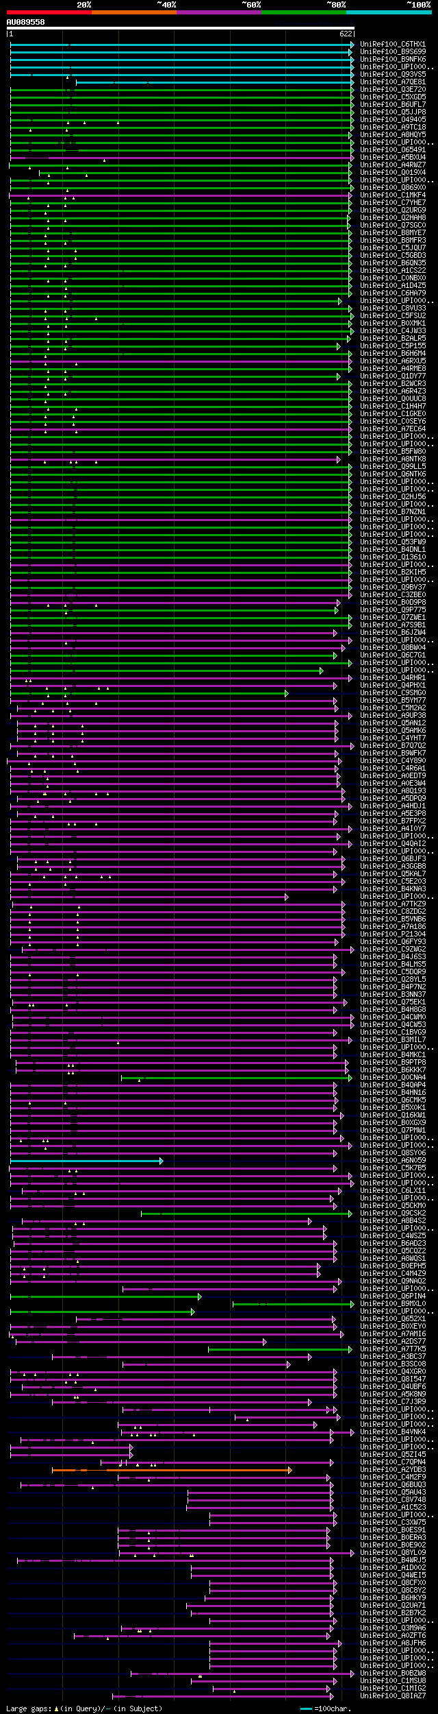Select the UniRef100_A8Q193 label
Screen dimensions: 438x1714
pyautogui.click(x=393, y=791)
